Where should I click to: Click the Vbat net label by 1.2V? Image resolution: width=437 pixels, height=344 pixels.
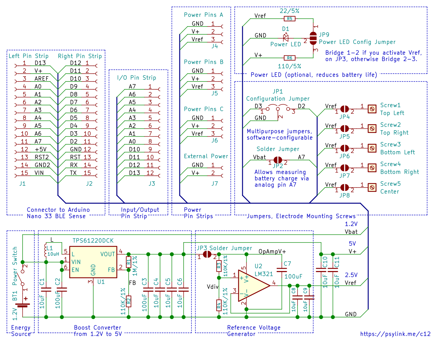click(351, 232)
